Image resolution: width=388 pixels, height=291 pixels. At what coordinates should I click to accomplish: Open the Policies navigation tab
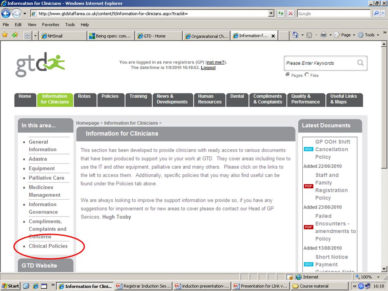(x=110, y=100)
